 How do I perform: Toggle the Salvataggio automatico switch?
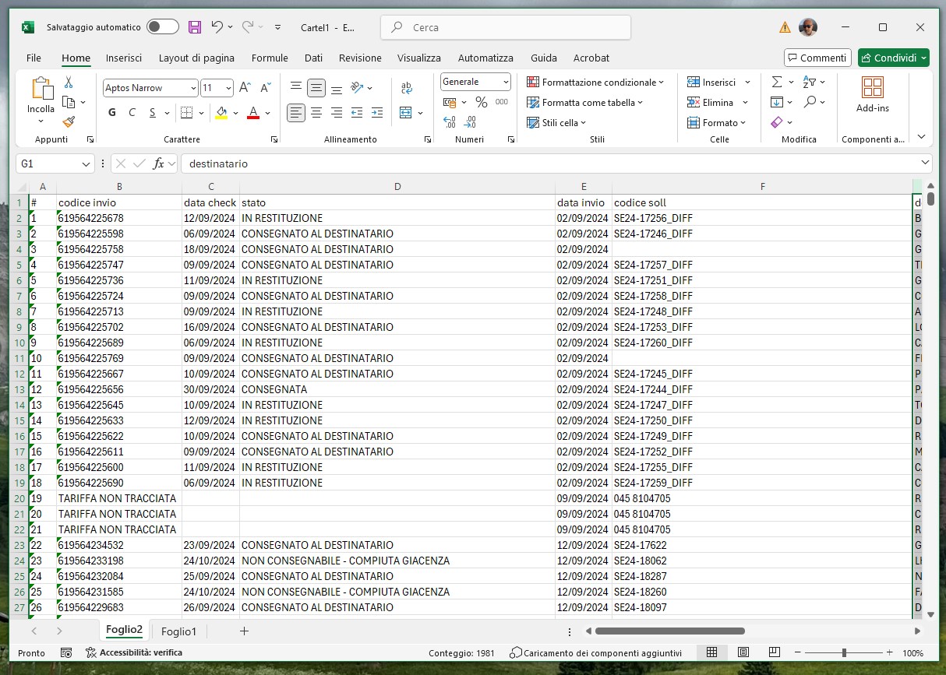pos(163,27)
